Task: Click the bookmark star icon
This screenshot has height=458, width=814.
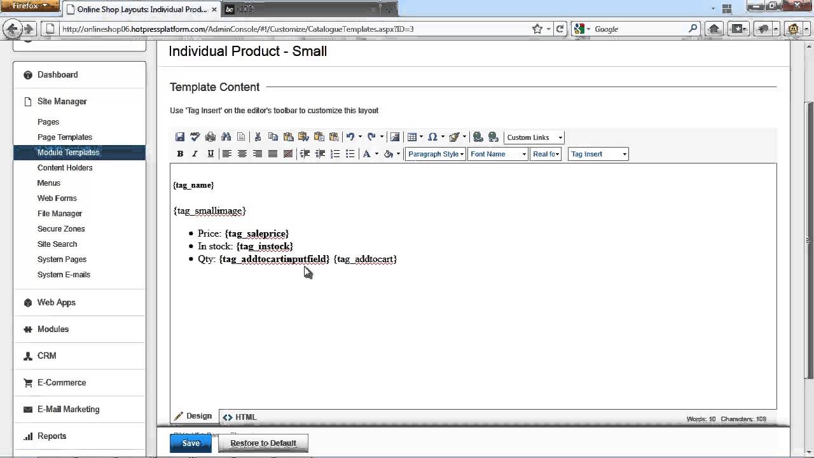Action: click(x=537, y=29)
